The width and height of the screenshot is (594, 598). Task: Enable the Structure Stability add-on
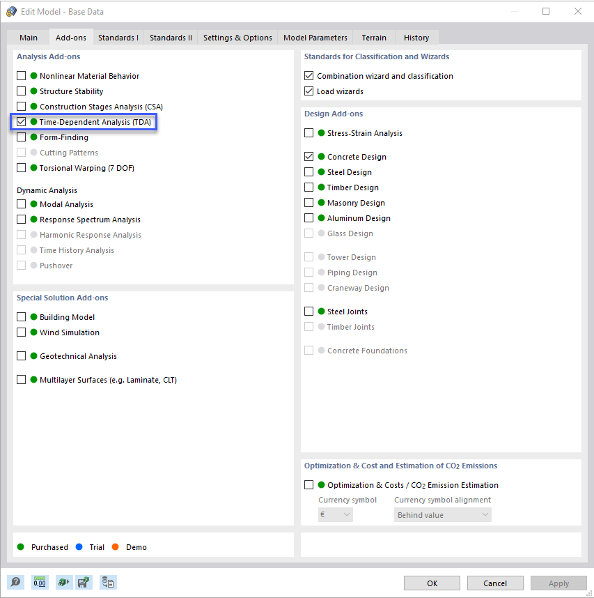(x=20, y=91)
